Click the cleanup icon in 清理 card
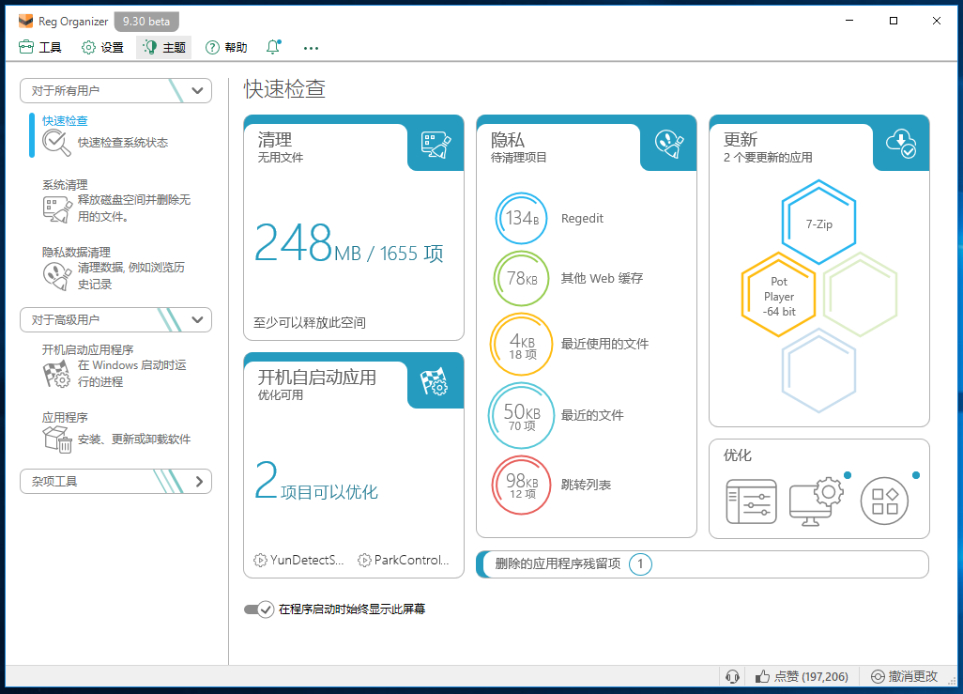The width and height of the screenshot is (963, 694). click(436, 143)
